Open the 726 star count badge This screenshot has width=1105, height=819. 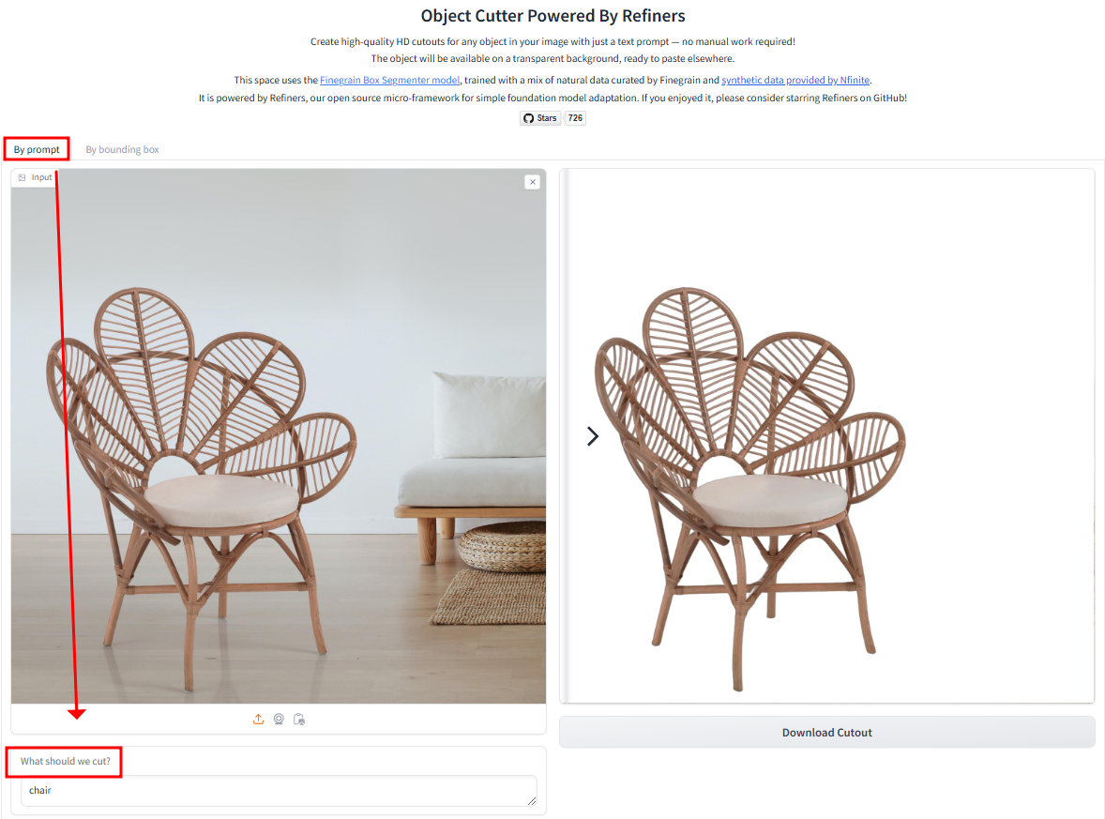575,118
